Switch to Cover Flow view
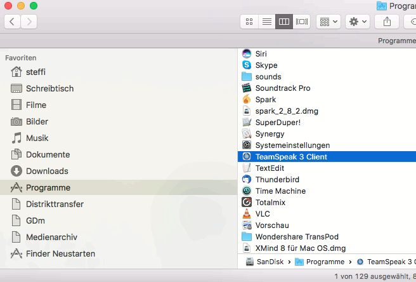Viewport: 416px width, 282px height. (x=302, y=22)
